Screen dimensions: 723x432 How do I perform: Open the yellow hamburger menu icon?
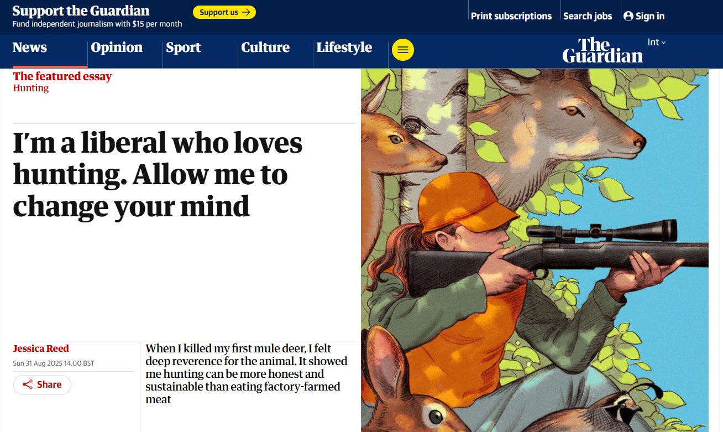[x=402, y=50]
